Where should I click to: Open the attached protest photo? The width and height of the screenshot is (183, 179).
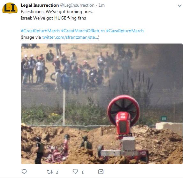coord(102,104)
